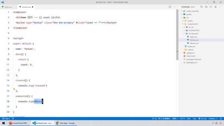Expand the assets folder
224x126 pixels.
(190, 21)
